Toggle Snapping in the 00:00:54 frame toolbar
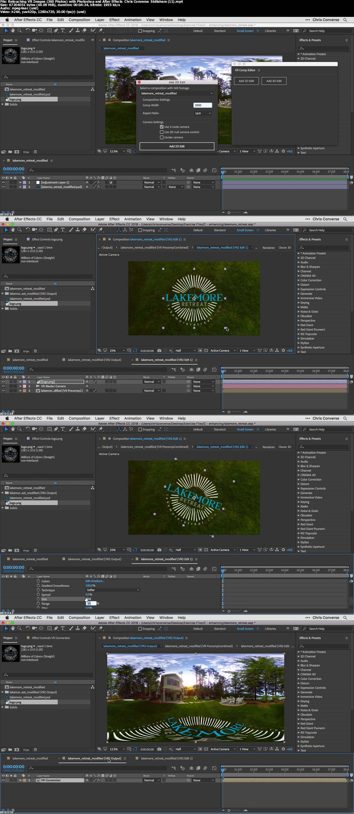The width and height of the screenshot is (354, 814). [140, 31]
